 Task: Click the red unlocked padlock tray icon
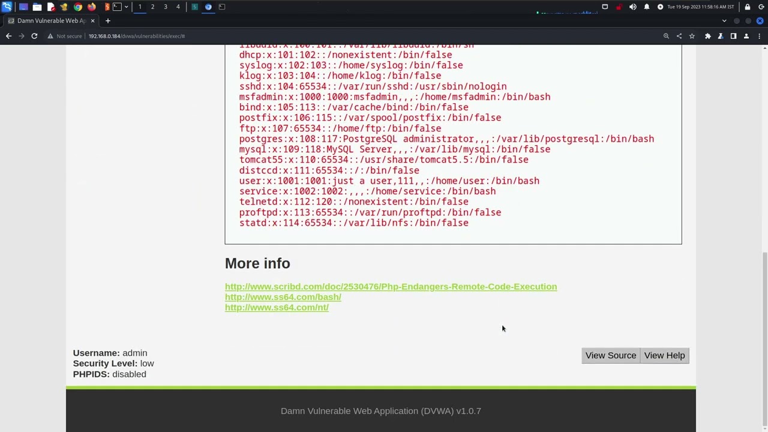(619, 7)
